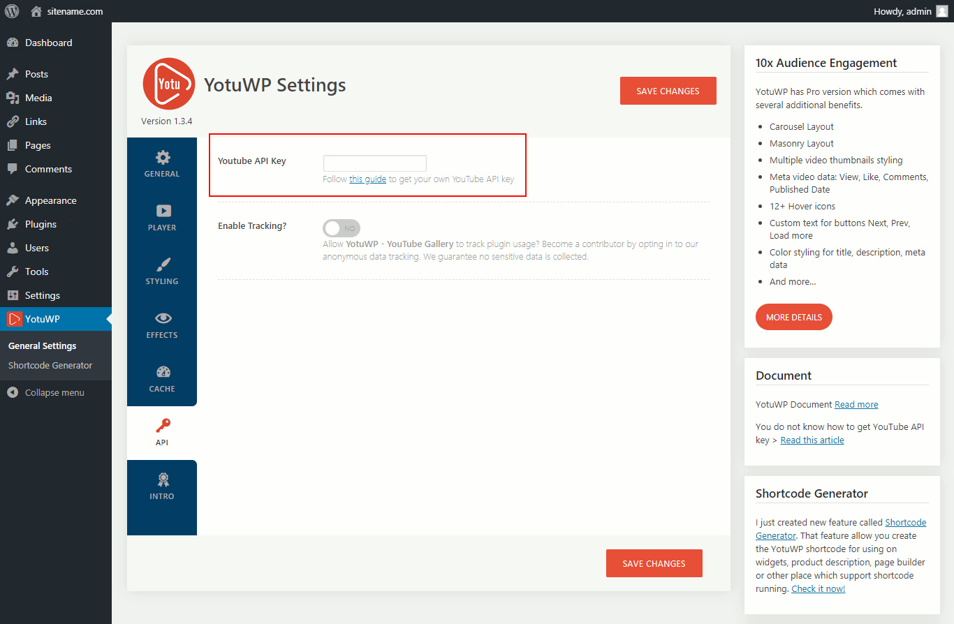Switch to Styling settings tab
The height and width of the screenshot is (624, 954).
click(162, 272)
